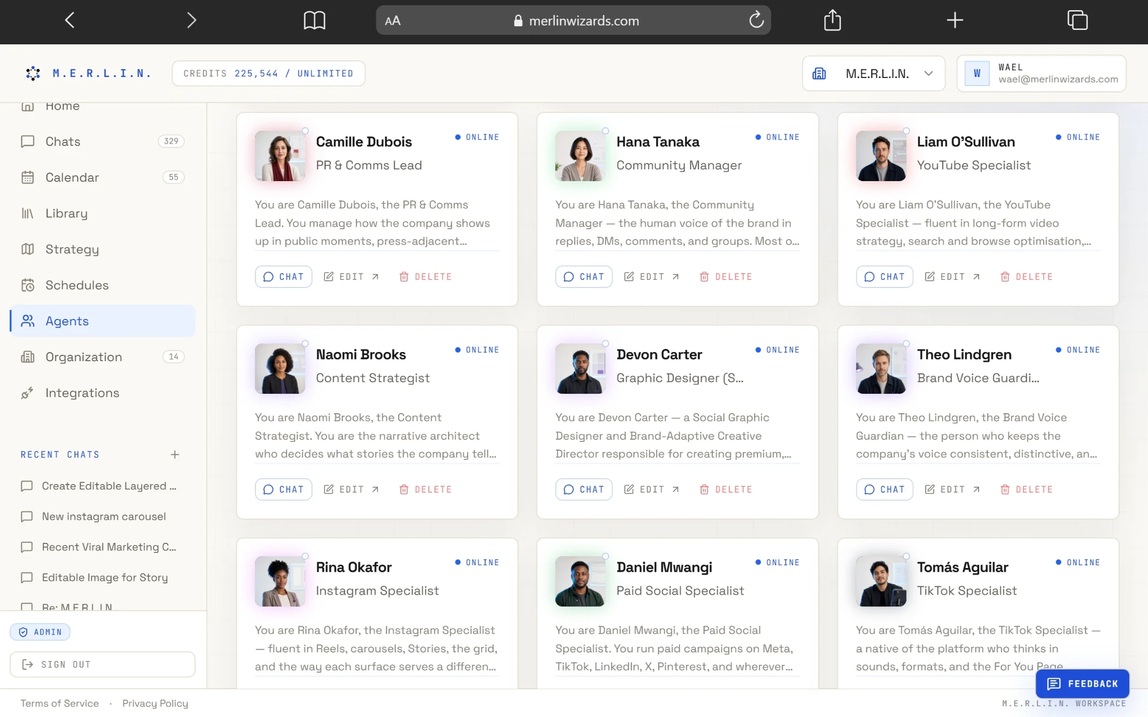
Task: Delete Liam O'Sullivan agent
Action: pyautogui.click(x=1027, y=277)
